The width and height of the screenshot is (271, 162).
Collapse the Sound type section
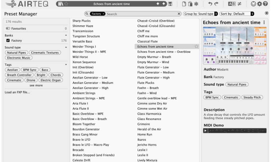click(66, 47)
